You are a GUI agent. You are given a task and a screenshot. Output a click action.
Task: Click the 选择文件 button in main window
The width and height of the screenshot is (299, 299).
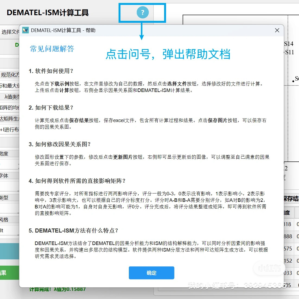(x=10, y=32)
